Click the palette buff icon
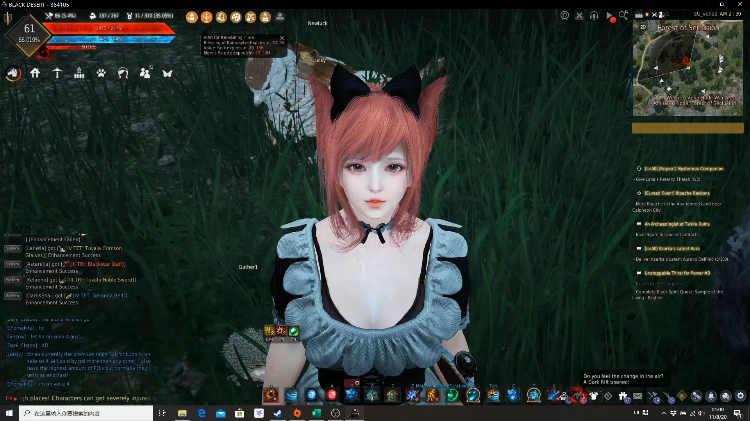 [x=236, y=17]
